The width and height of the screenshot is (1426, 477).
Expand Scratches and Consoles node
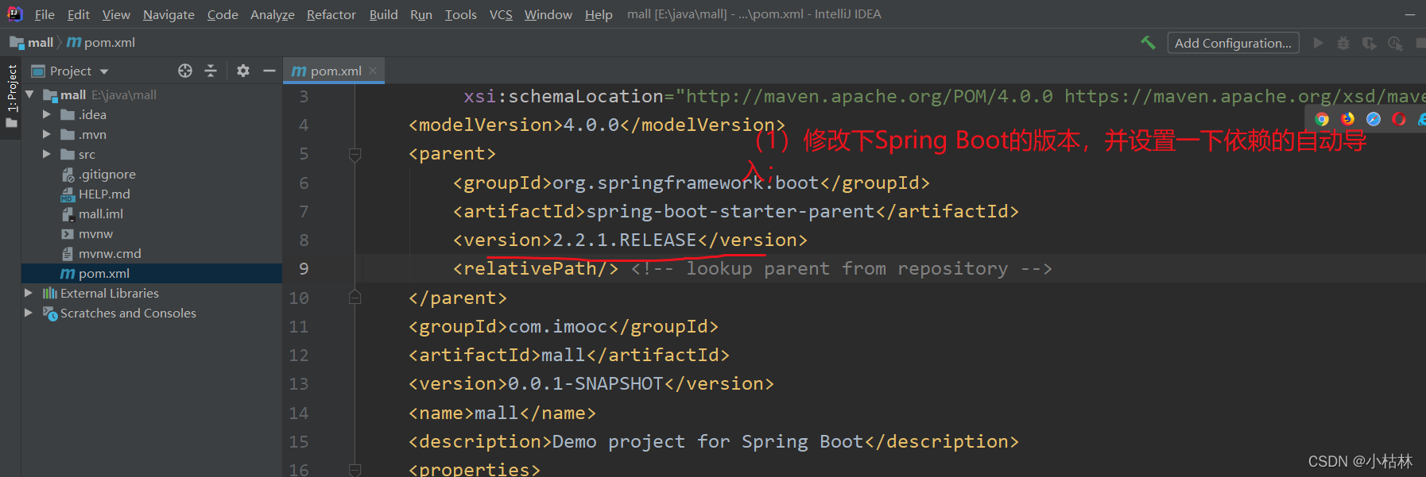pos(29,313)
